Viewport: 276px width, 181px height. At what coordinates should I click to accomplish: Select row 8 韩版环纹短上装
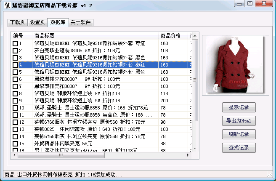click(101, 93)
